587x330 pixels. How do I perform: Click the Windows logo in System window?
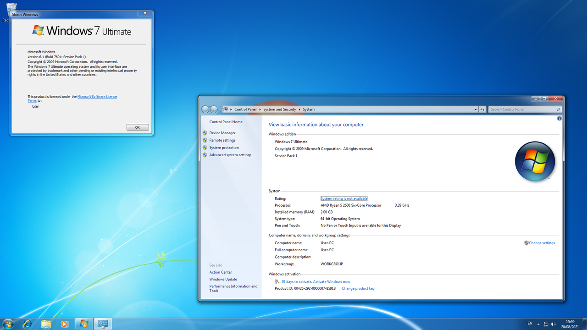(x=535, y=161)
